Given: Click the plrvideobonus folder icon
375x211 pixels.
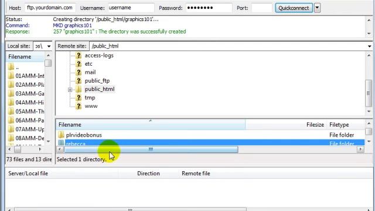Looking at the screenshot, I should [61, 135].
